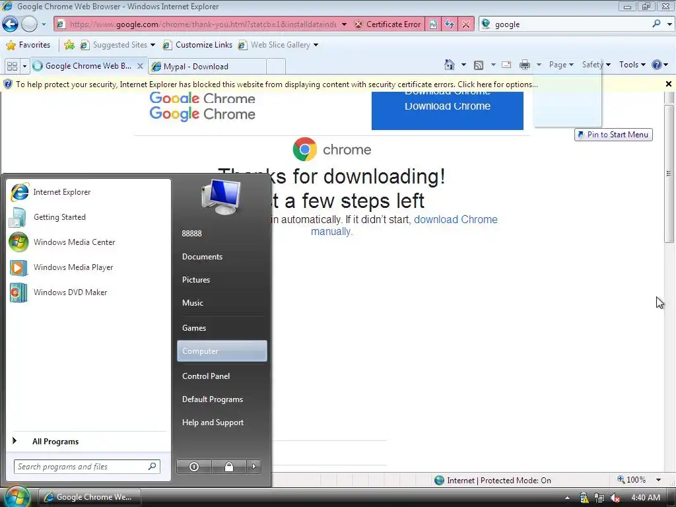Launch Windows Media Center

(88, 242)
